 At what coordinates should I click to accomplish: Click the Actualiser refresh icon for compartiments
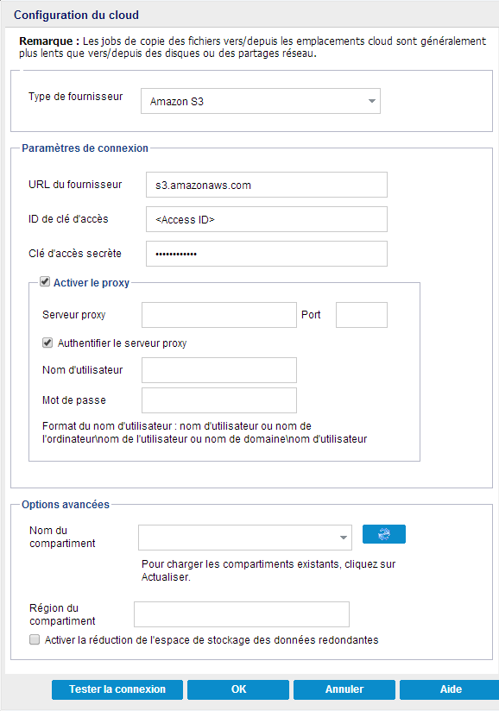tap(383, 534)
